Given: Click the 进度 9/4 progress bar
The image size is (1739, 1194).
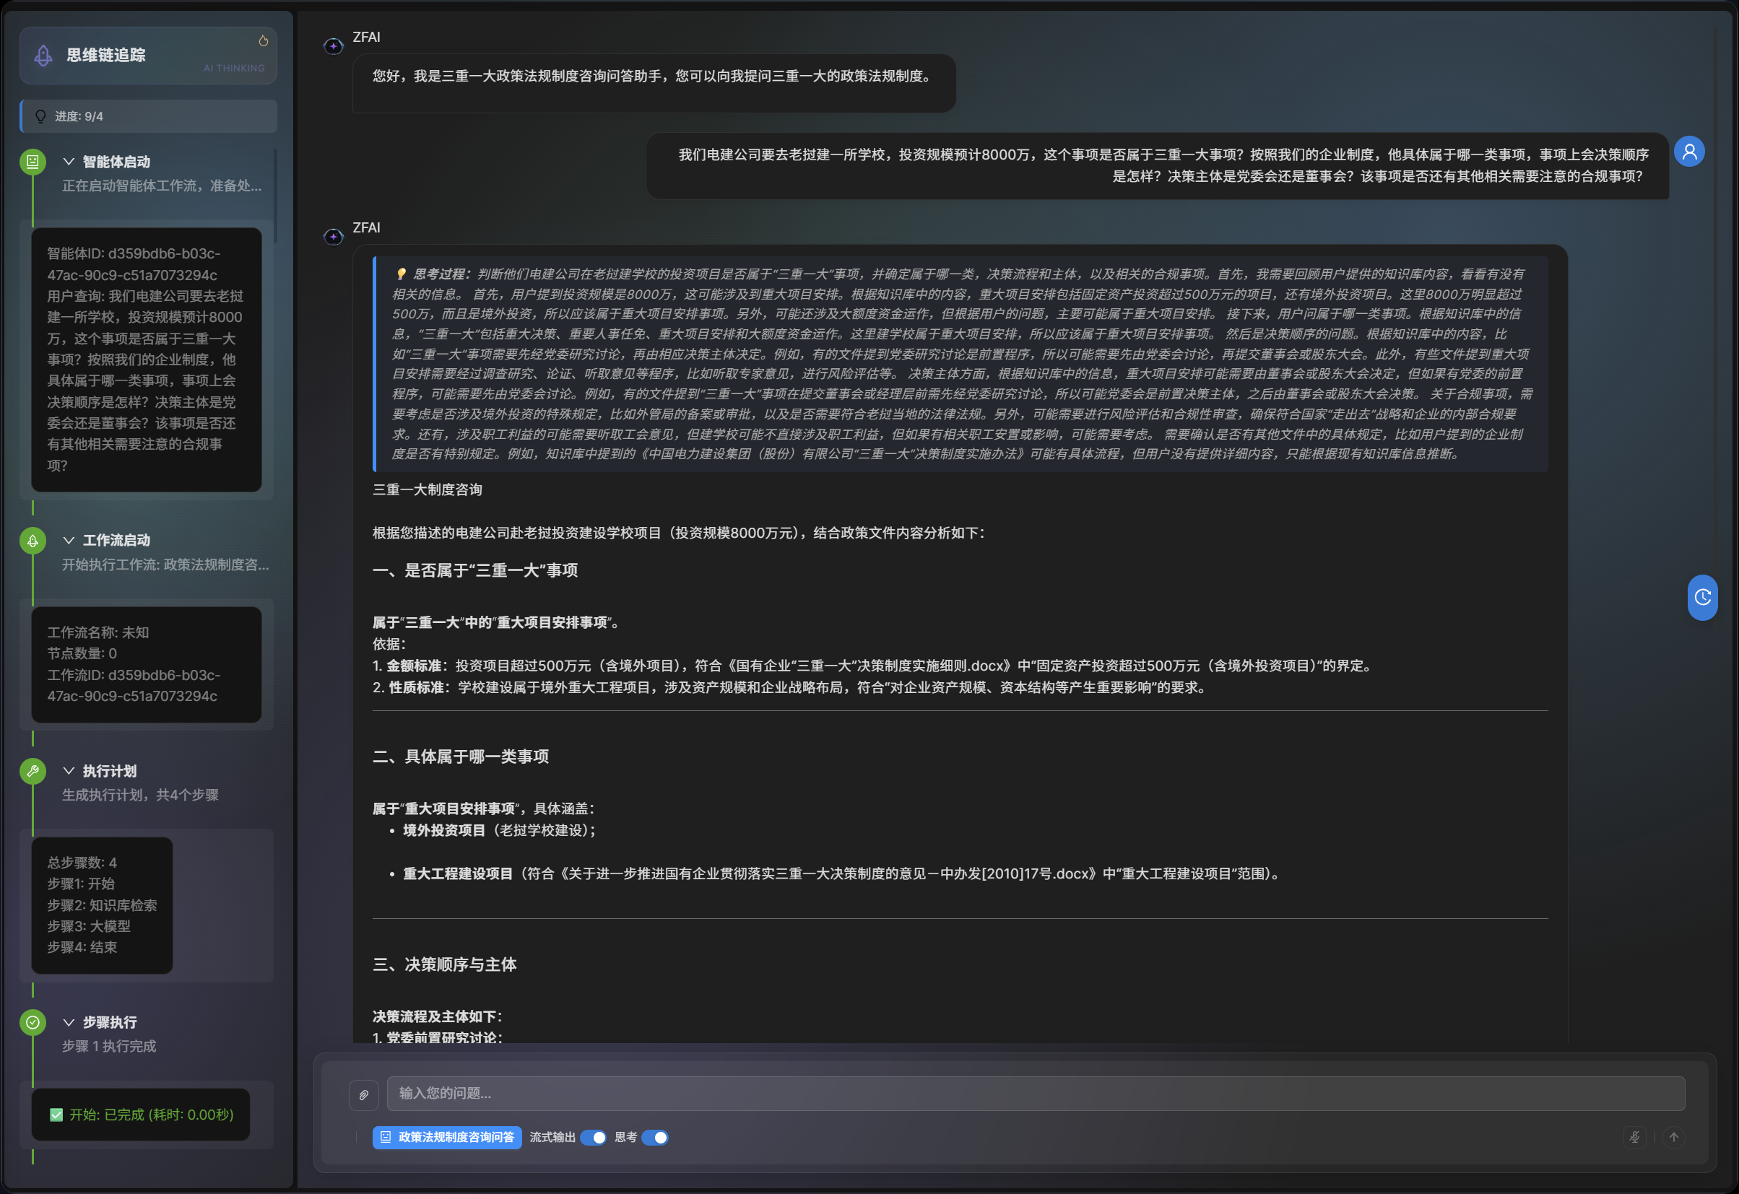Looking at the screenshot, I should (x=148, y=117).
